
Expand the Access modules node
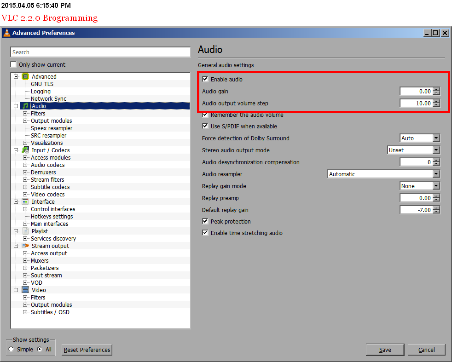tap(25, 157)
